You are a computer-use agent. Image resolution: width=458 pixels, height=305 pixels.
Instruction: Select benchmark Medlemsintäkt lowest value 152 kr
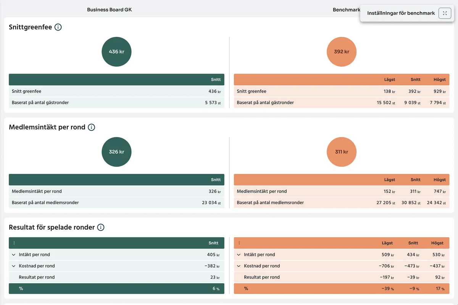pyautogui.click(x=390, y=192)
